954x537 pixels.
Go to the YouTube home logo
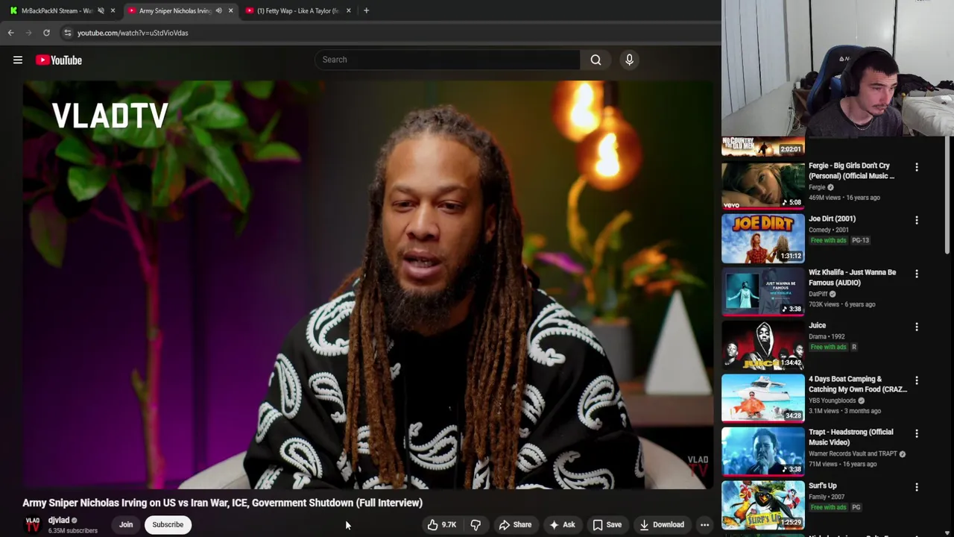58,60
